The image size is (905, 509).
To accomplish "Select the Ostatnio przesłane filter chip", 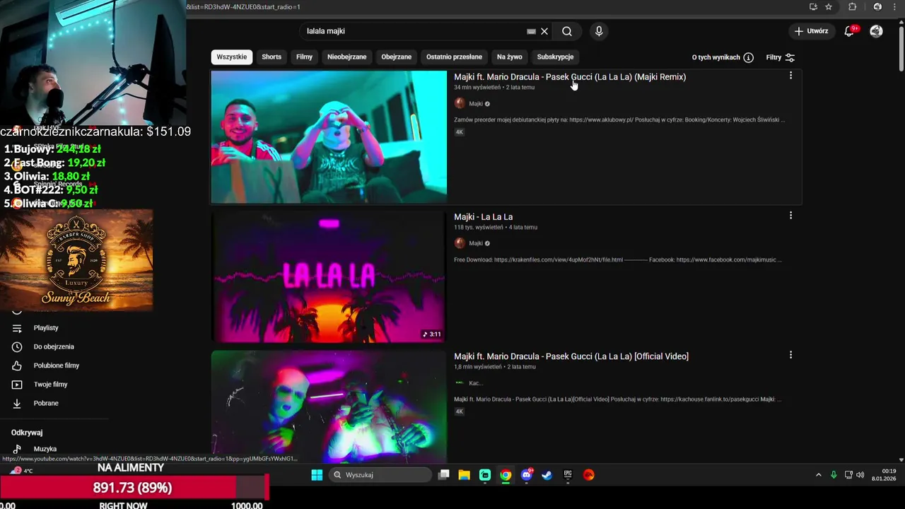I will click(454, 57).
